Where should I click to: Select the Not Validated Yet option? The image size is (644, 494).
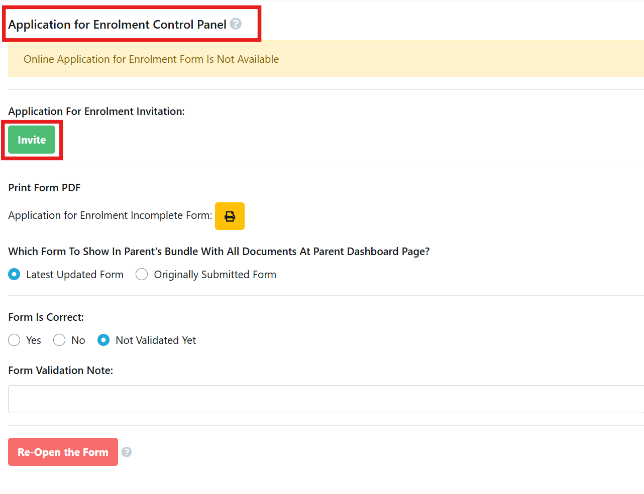click(103, 340)
